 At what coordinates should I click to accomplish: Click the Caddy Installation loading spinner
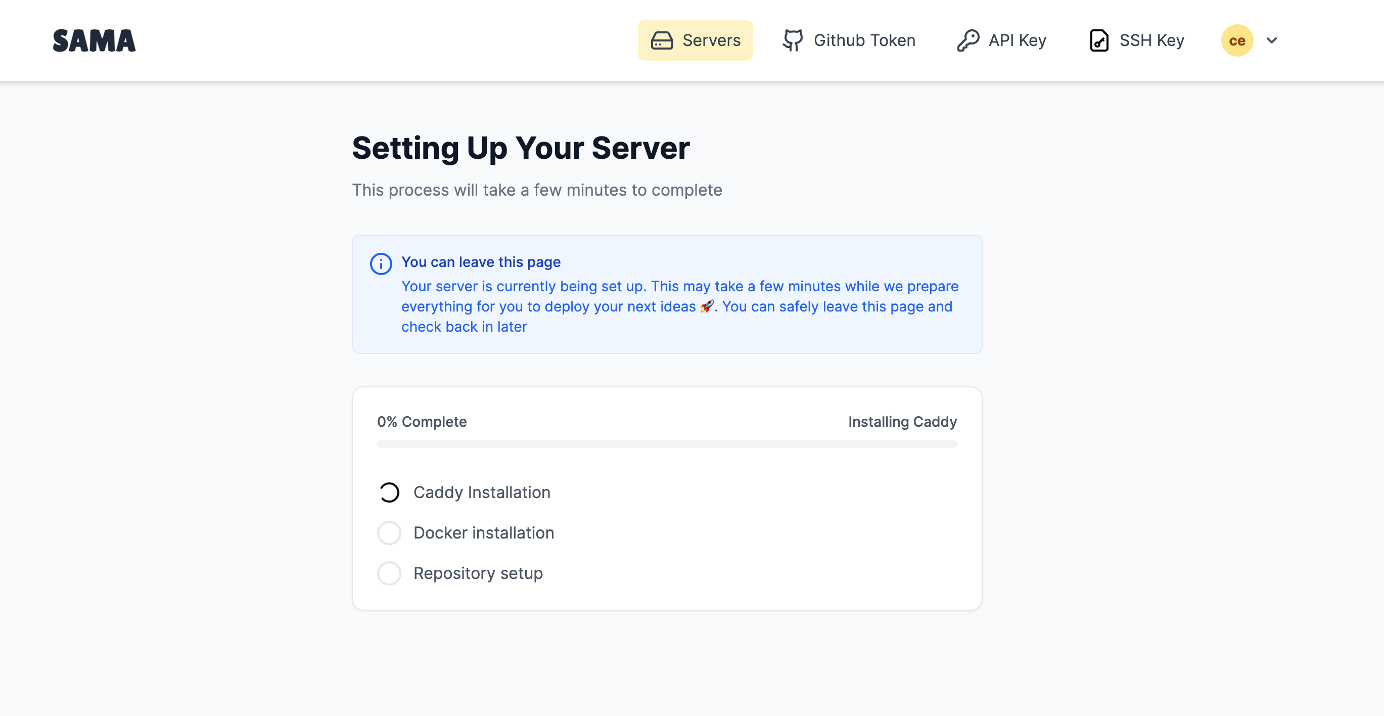pos(389,493)
